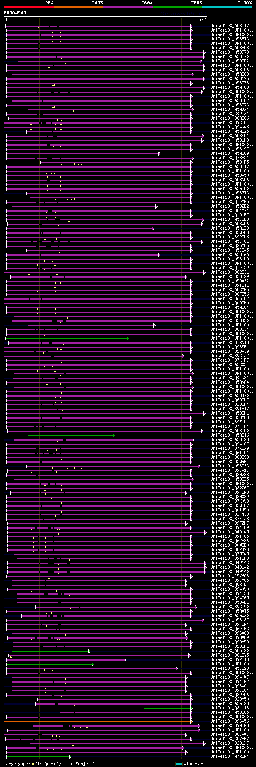Click hit label UniRef100_A5AG09

pyautogui.click(x=230, y=74)
